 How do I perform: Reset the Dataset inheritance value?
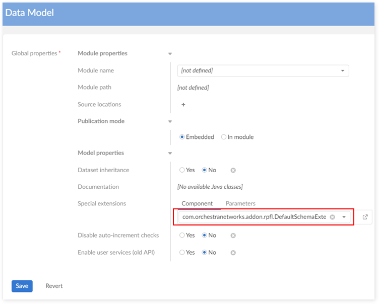(233, 170)
